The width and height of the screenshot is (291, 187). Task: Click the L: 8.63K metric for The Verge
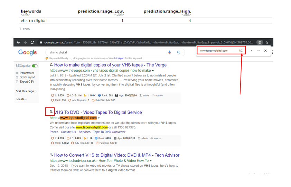[58, 95]
